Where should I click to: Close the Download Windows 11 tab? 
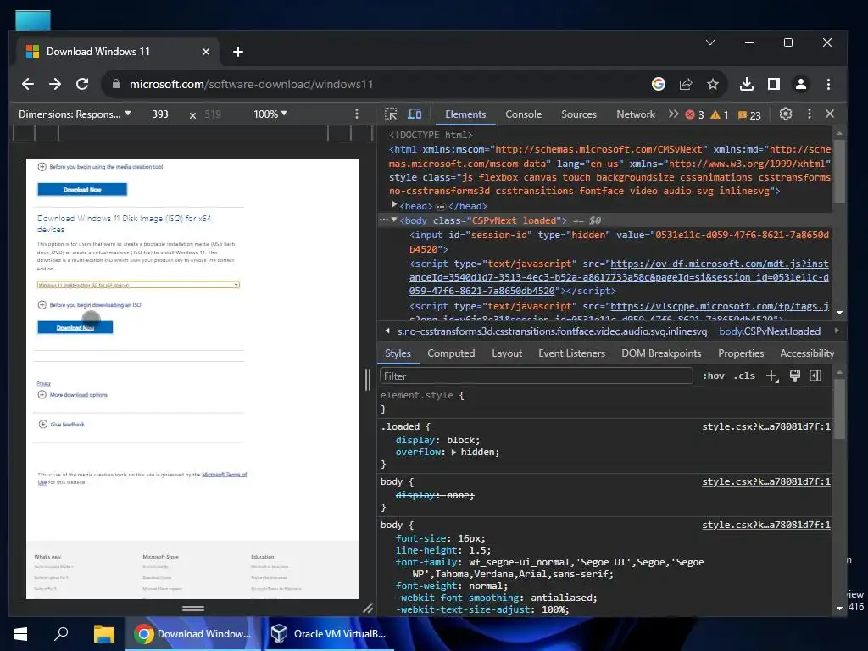point(206,52)
